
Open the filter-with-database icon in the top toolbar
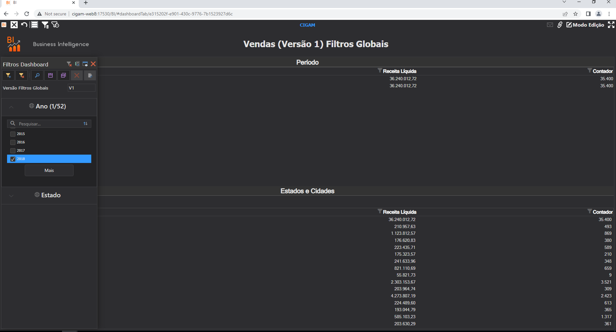[45, 25]
